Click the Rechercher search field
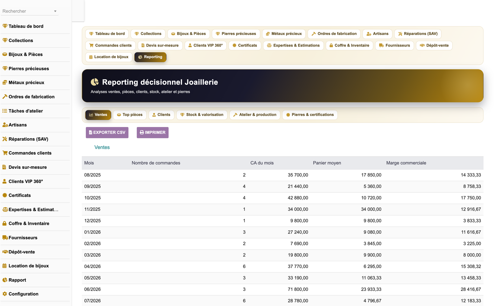The height and width of the screenshot is (306, 494). (x=30, y=11)
